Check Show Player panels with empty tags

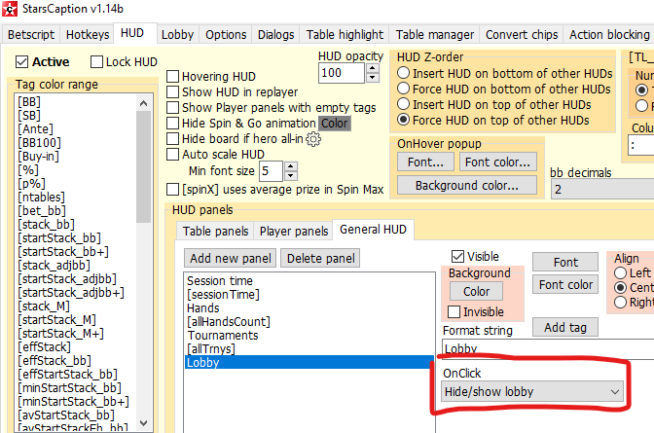tap(172, 108)
